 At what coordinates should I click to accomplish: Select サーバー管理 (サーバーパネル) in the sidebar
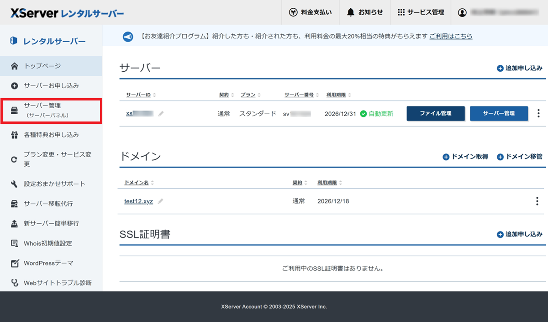(51, 110)
